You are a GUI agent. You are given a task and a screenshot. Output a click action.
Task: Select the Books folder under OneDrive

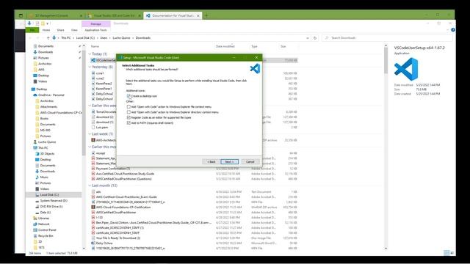click(44, 119)
